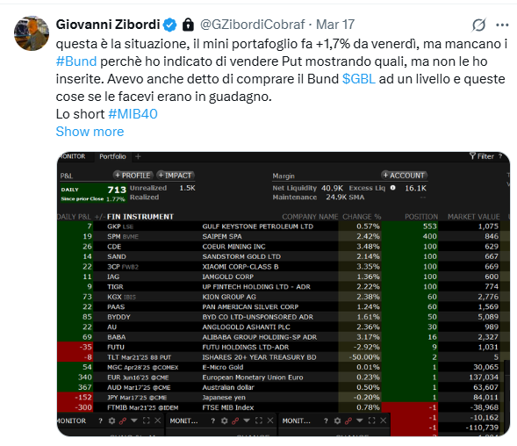Toggle the red chain link in second monitor panel
This screenshot has height=446, width=517.
point(235,421)
